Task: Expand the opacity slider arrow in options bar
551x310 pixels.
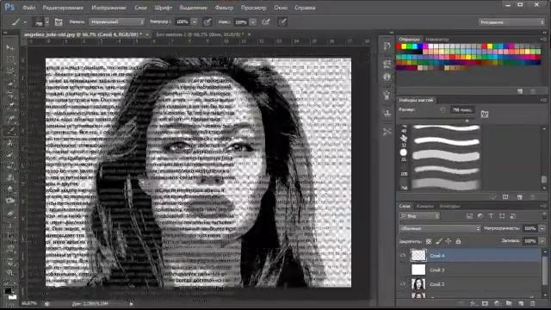Action: [x=195, y=22]
